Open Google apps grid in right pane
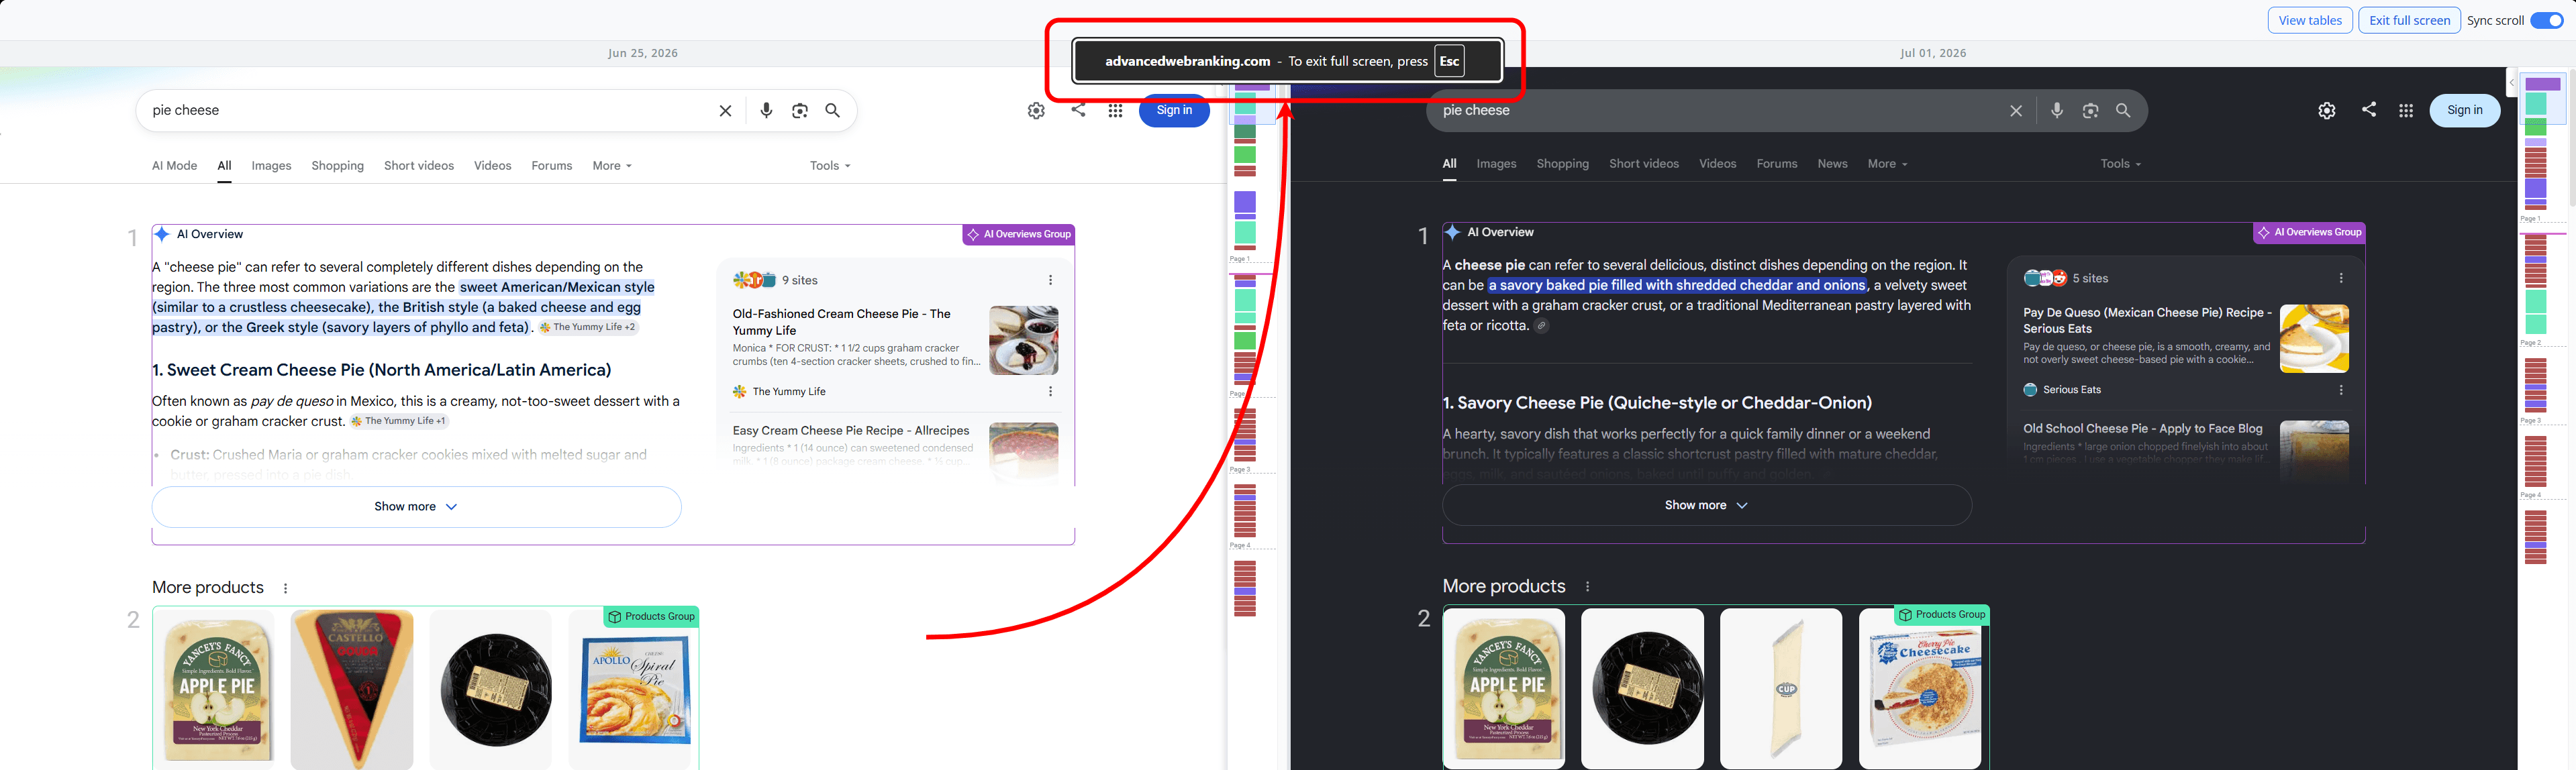 (2406, 111)
